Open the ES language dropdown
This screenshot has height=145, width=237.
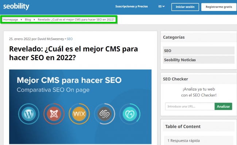[162, 6]
